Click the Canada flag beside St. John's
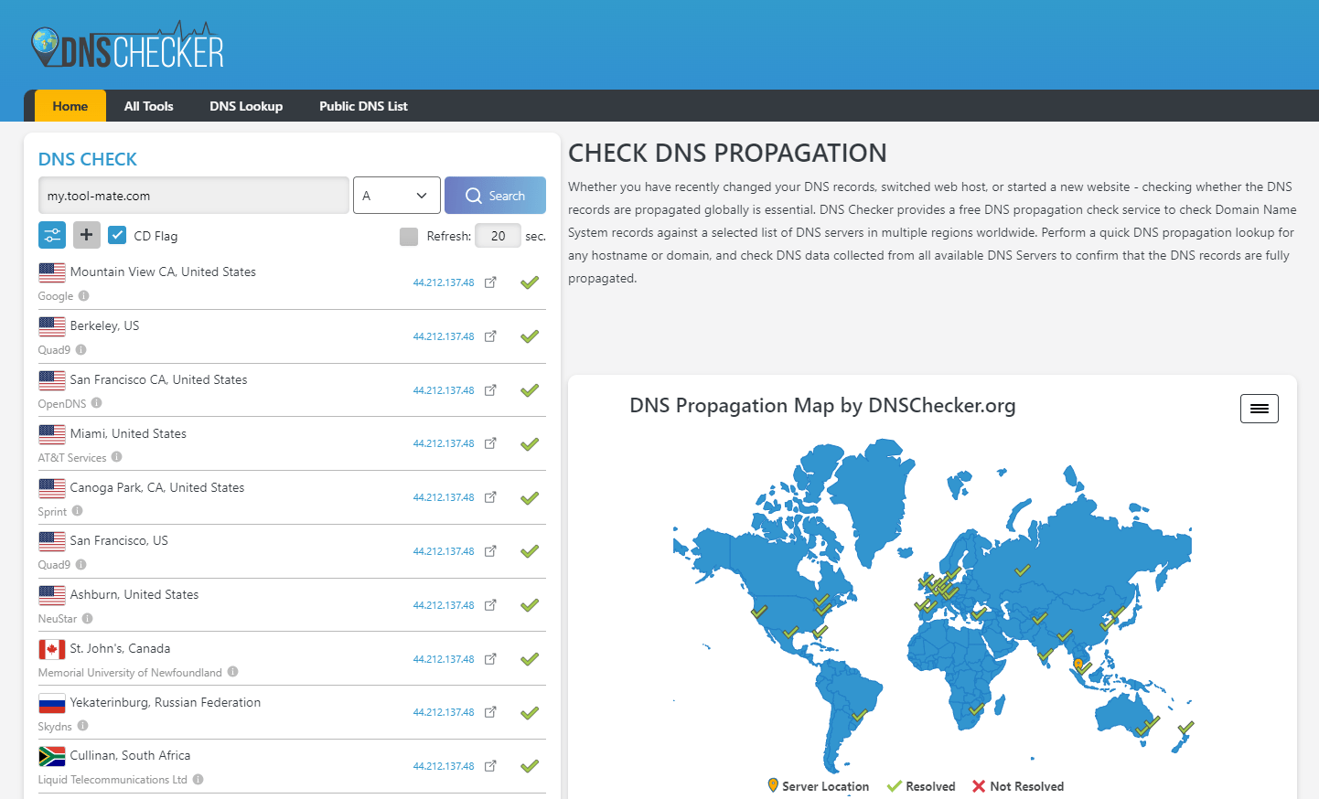This screenshot has width=1319, height=799. coord(52,649)
